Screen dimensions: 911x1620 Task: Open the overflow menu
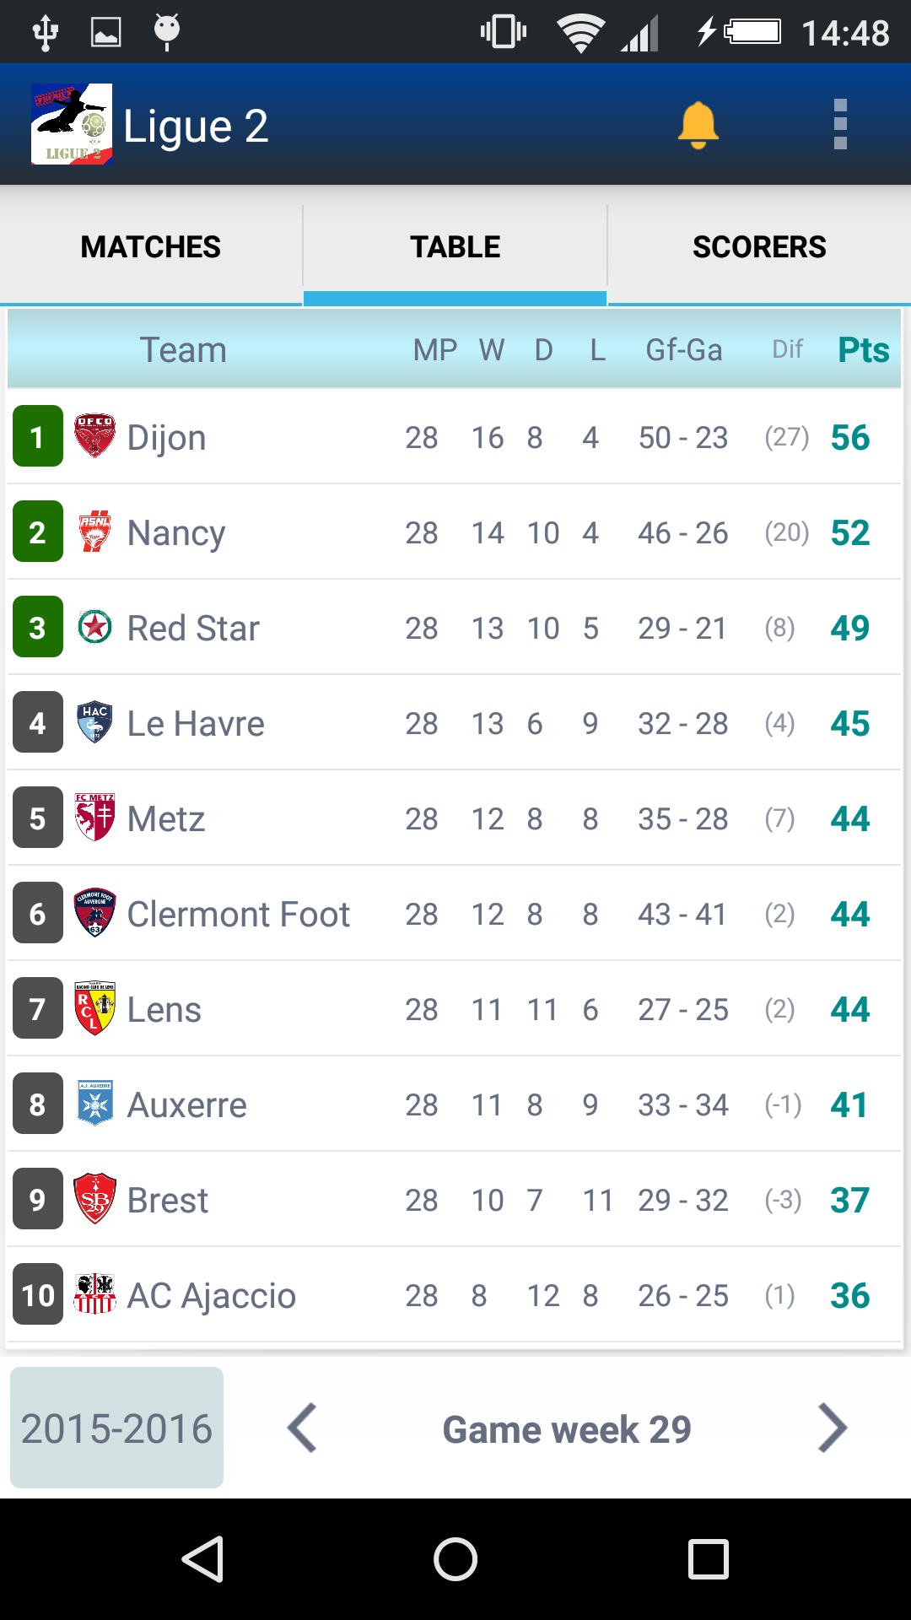pos(840,124)
